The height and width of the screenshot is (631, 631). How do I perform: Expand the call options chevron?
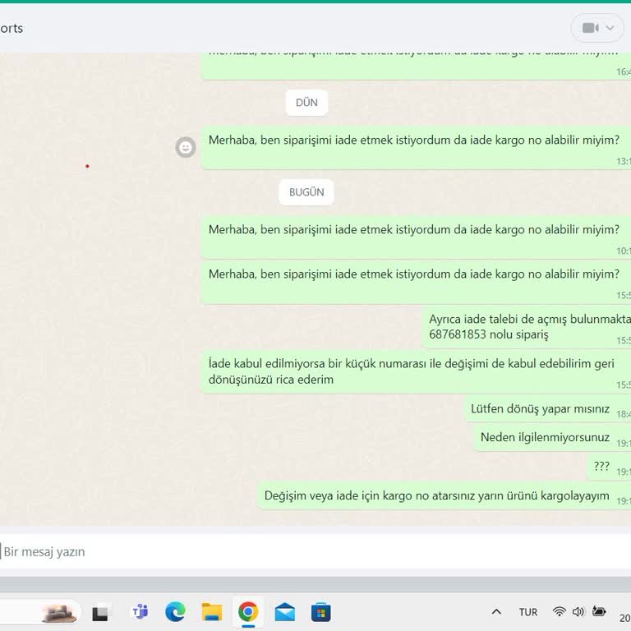coord(610,28)
